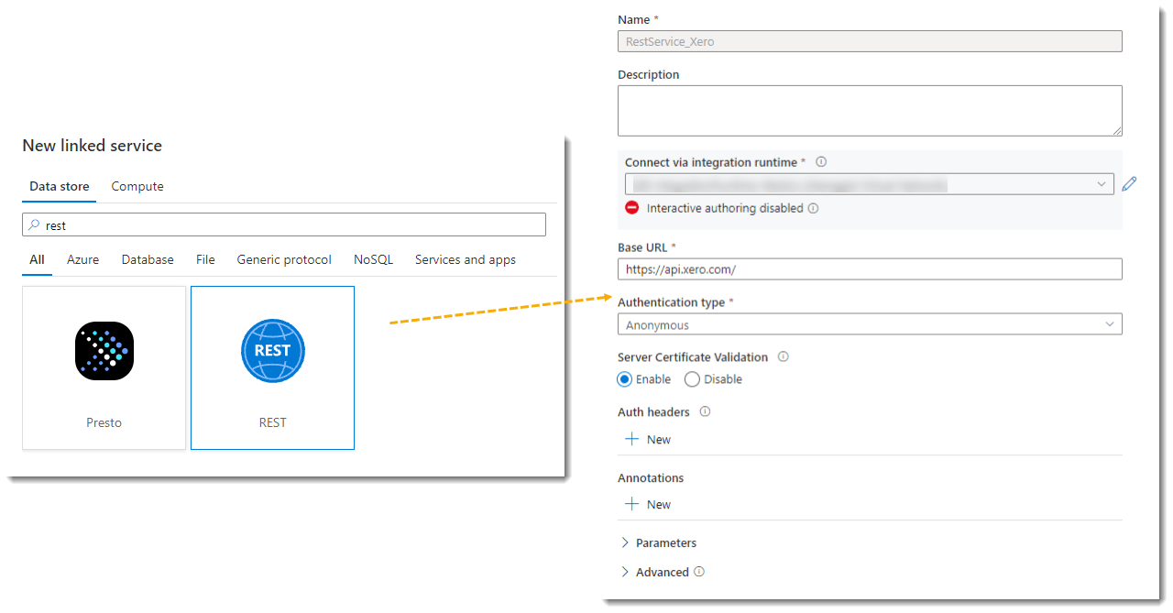Filter connectors by Generic protocol
Viewport: 1173px width, 613px height.
click(284, 259)
